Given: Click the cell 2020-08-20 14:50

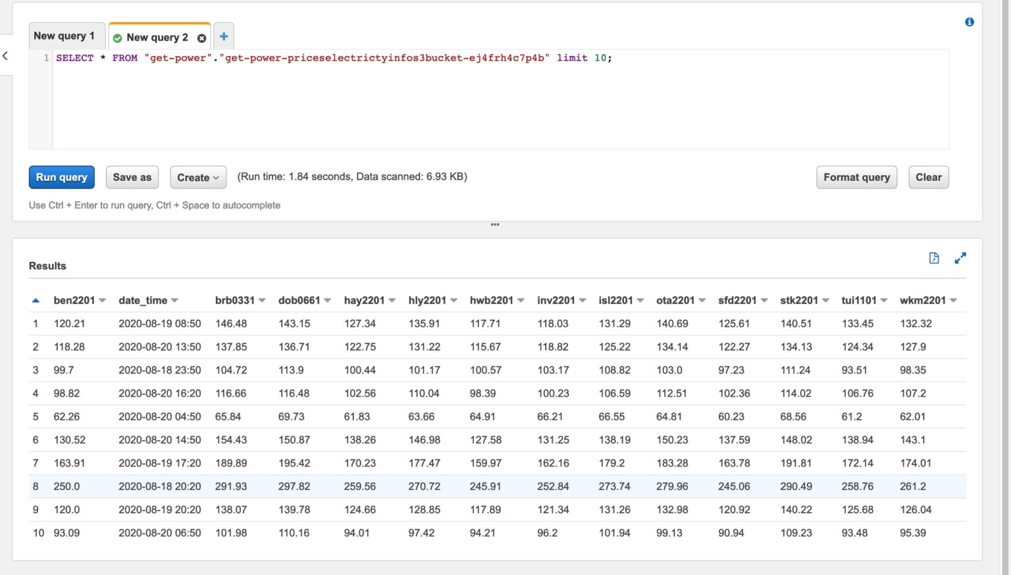Looking at the screenshot, I should tap(159, 440).
